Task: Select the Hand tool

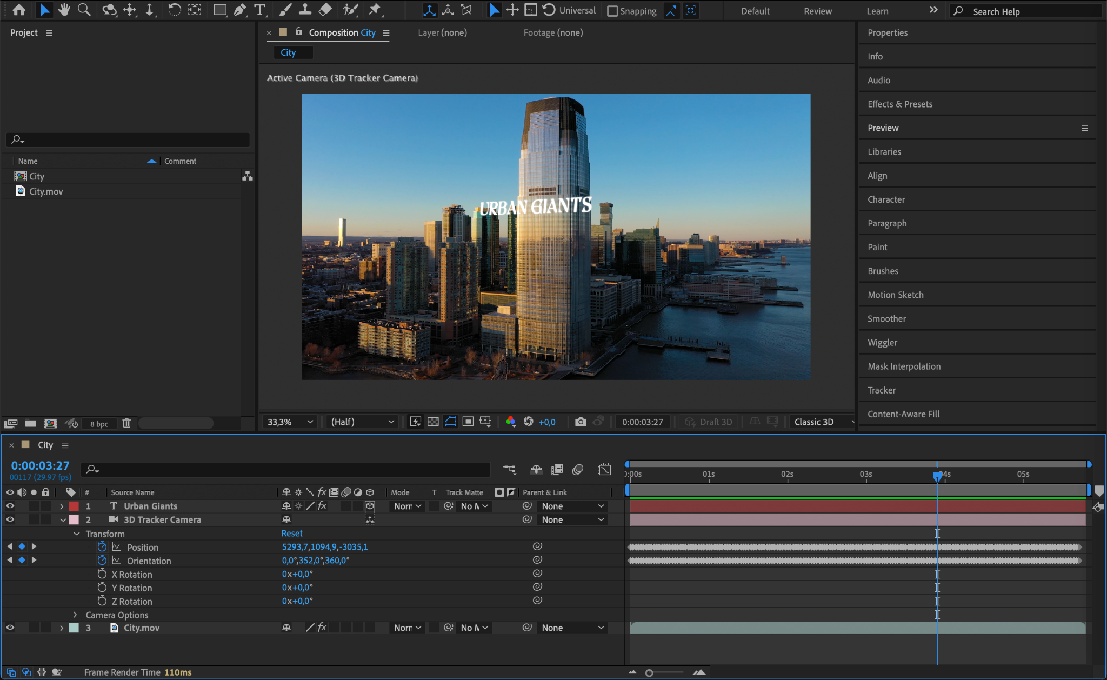Action: click(64, 10)
